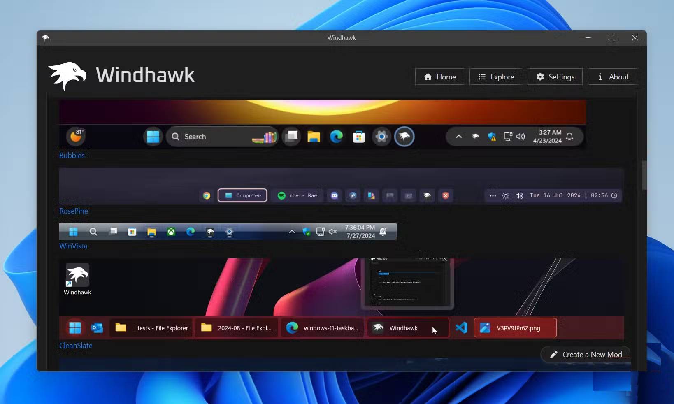
Task: Click the network icon in Bubbles preview tray
Action: click(508, 137)
